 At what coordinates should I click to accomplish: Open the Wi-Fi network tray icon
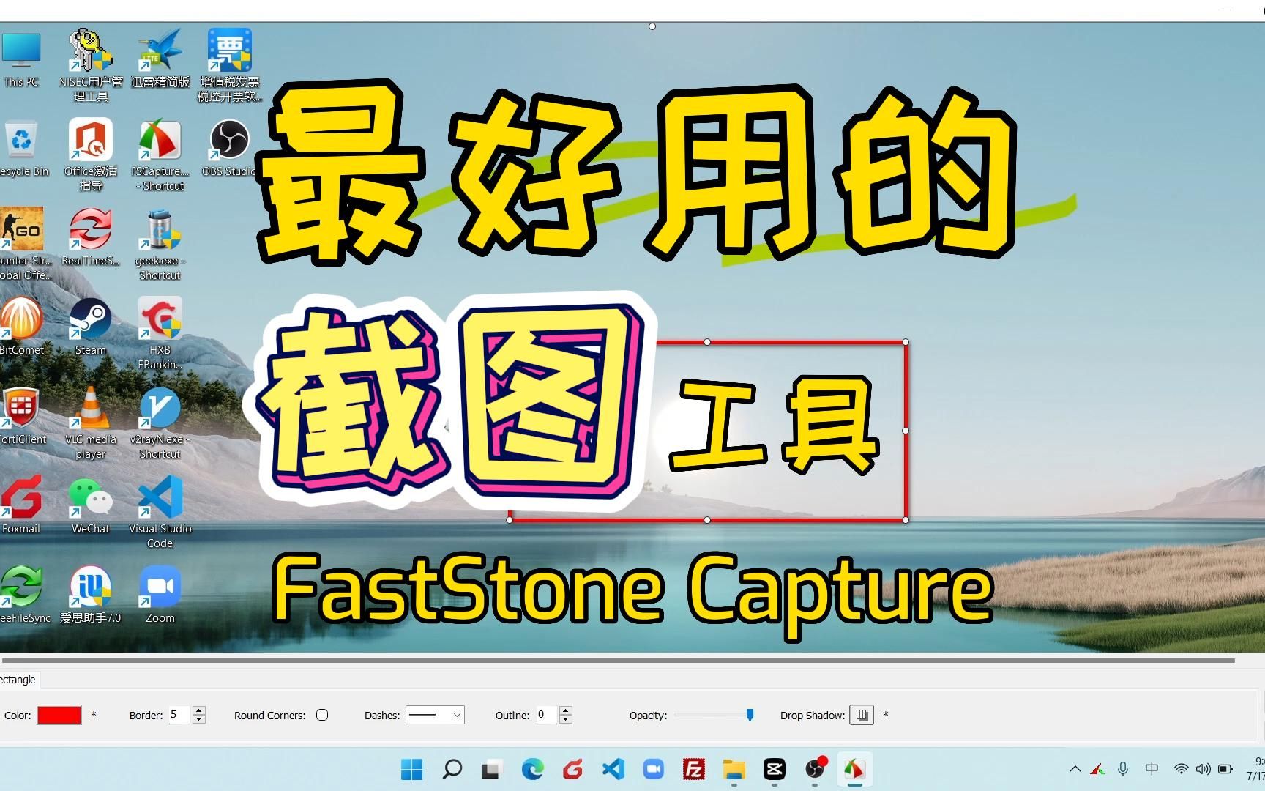[1181, 769]
